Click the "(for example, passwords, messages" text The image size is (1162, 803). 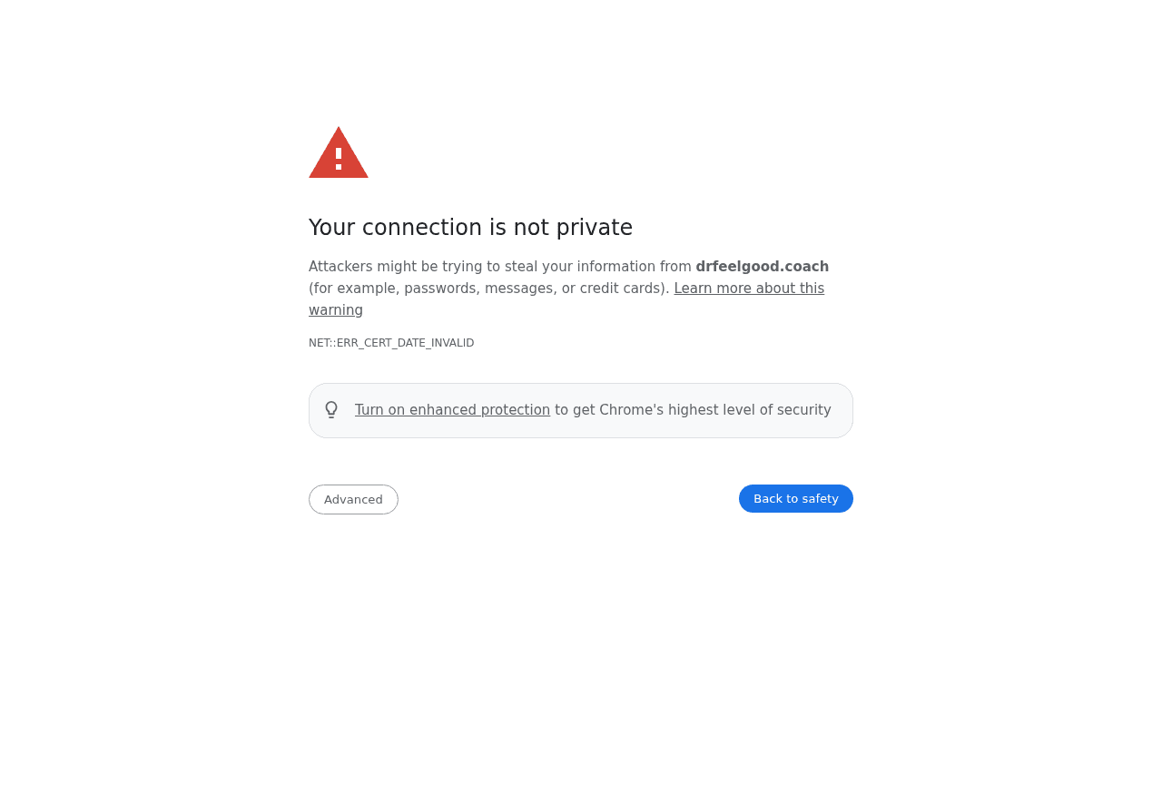(432, 289)
